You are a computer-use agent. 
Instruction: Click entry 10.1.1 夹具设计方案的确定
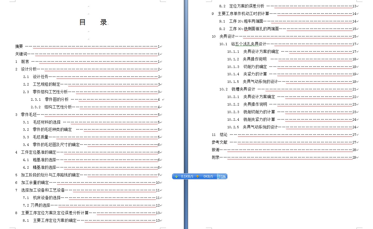tap(292, 51)
